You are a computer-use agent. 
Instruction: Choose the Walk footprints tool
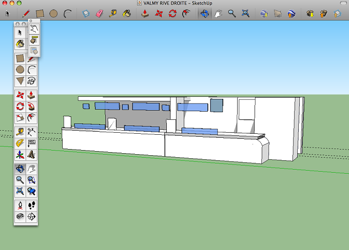pyautogui.click(x=31, y=205)
